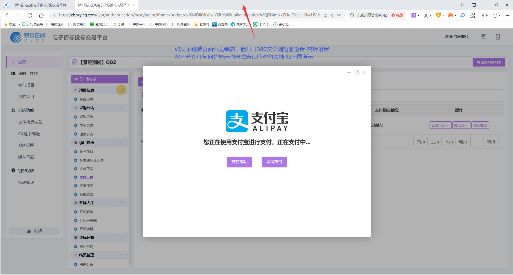Close the Alipay payment dialog
The image size is (513, 275).
coord(364,72)
